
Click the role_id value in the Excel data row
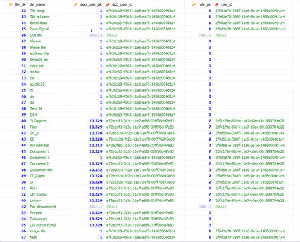coord(250,23)
